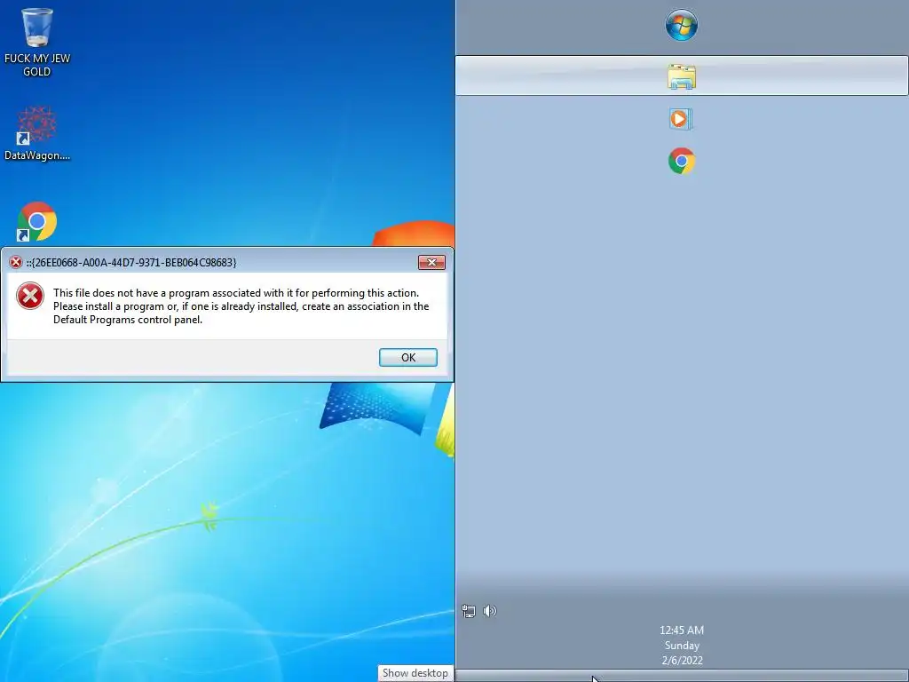Close the error dialog with X button
This screenshot has height=682, width=909.
pos(432,262)
